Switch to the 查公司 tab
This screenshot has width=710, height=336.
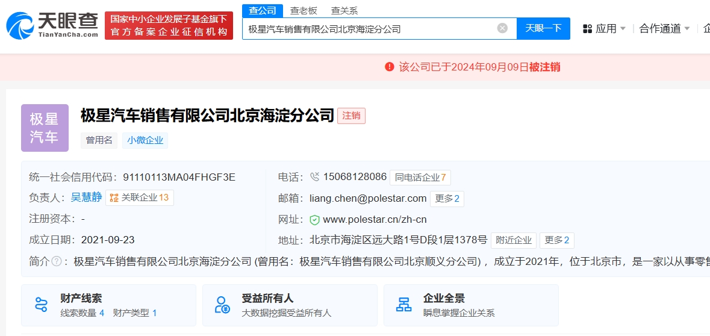click(x=263, y=11)
